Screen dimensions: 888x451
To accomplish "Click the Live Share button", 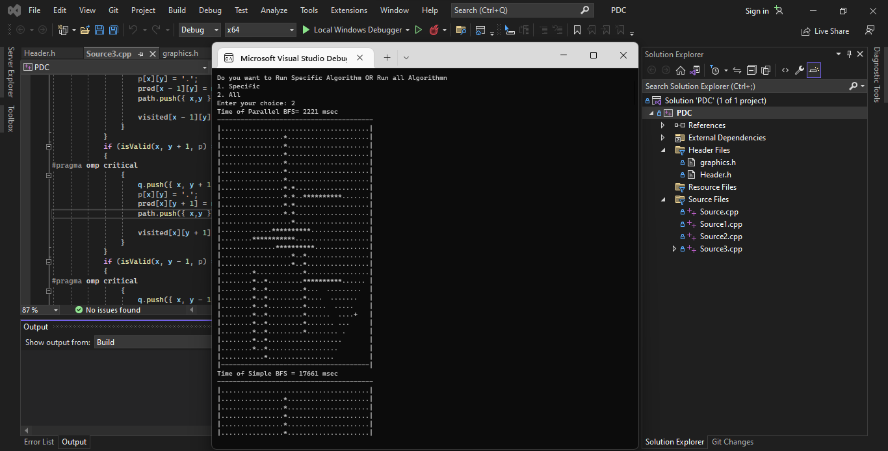I will tap(825, 31).
